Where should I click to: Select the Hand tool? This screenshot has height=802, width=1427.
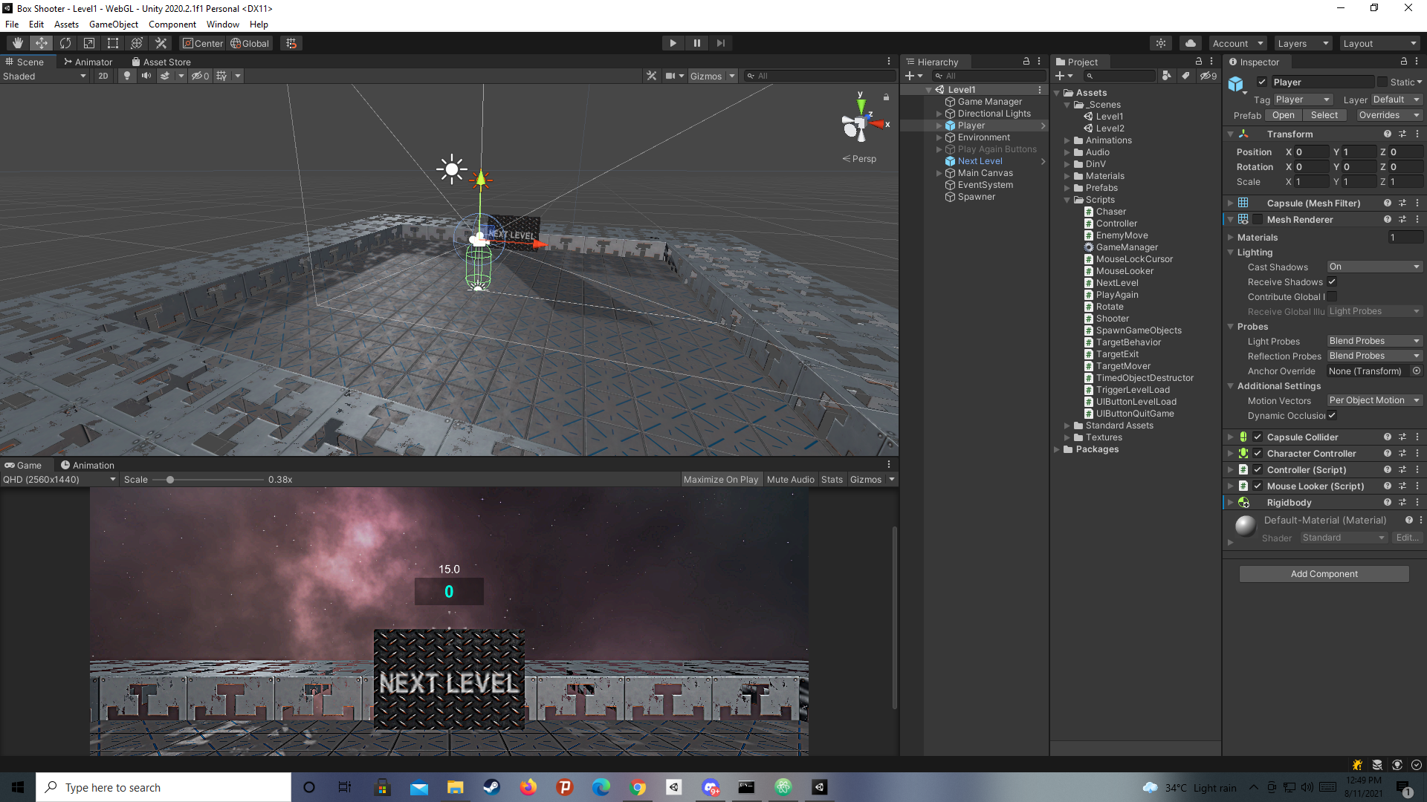[18, 43]
